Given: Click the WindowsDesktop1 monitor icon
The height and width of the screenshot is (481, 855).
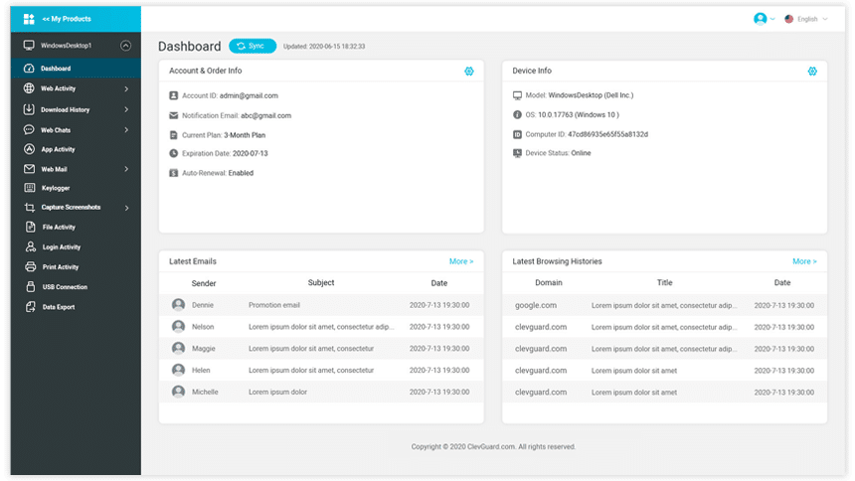Looking at the screenshot, I should point(29,46).
